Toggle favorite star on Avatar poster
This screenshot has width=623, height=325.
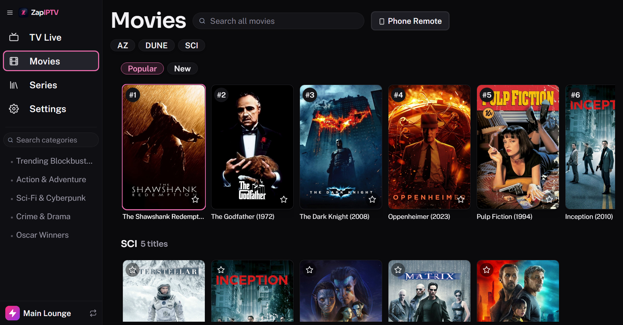pyautogui.click(x=310, y=270)
